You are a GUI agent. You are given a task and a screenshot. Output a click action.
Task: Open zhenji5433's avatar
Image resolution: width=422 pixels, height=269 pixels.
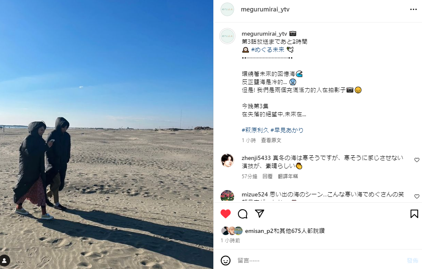[x=227, y=160]
